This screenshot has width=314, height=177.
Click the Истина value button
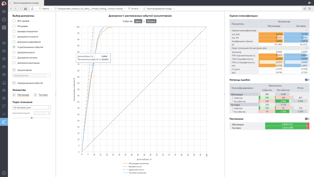point(151,21)
